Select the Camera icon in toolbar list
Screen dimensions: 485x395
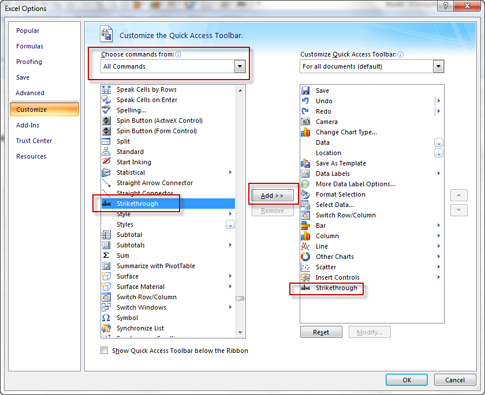305,122
